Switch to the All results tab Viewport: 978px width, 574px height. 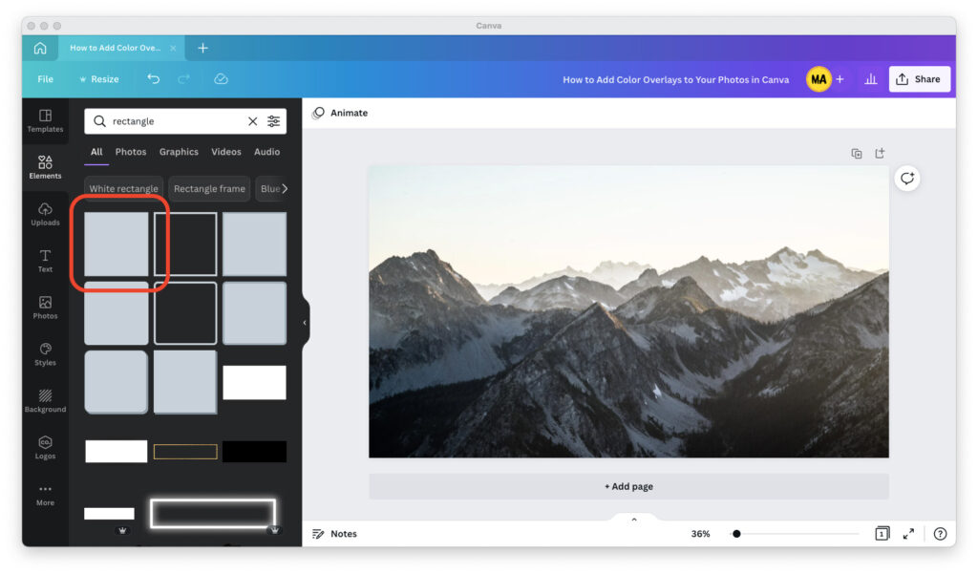point(96,152)
